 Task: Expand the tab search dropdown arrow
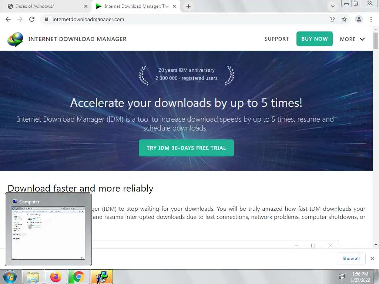click(x=333, y=6)
